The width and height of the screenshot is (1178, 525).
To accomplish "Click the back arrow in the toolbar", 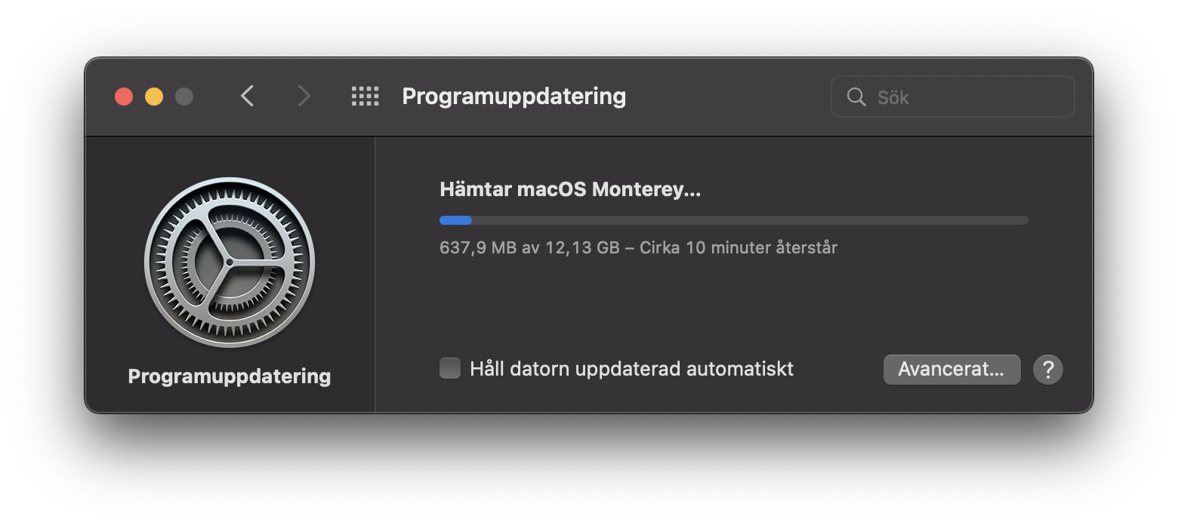I will click(x=247, y=96).
